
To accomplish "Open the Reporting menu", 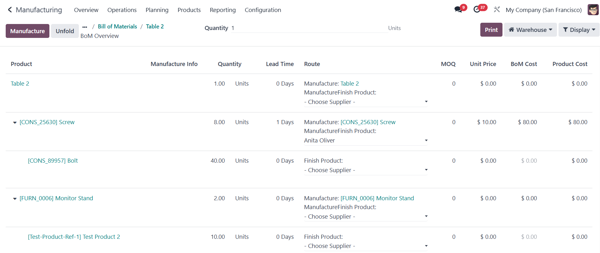I will coord(223,10).
